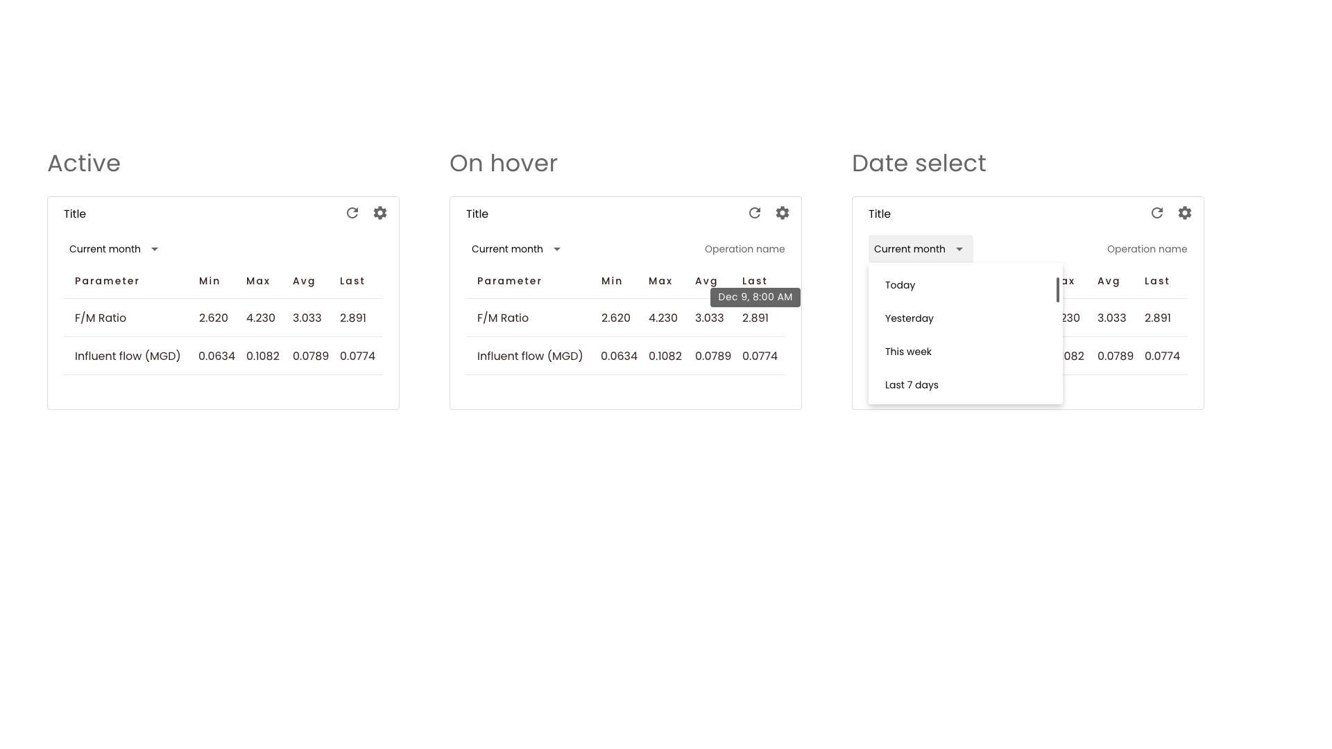Click Parameter column header in Active card
1332x749 pixels.
tap(107, 281)
